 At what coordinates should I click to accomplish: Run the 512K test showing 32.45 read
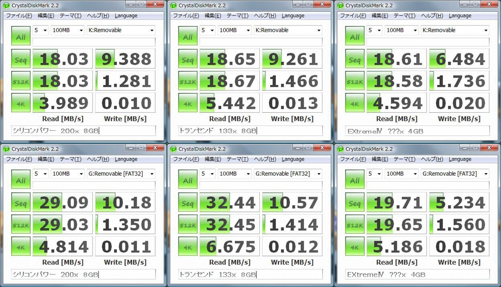pyautogui.click(x=188, y=224)
